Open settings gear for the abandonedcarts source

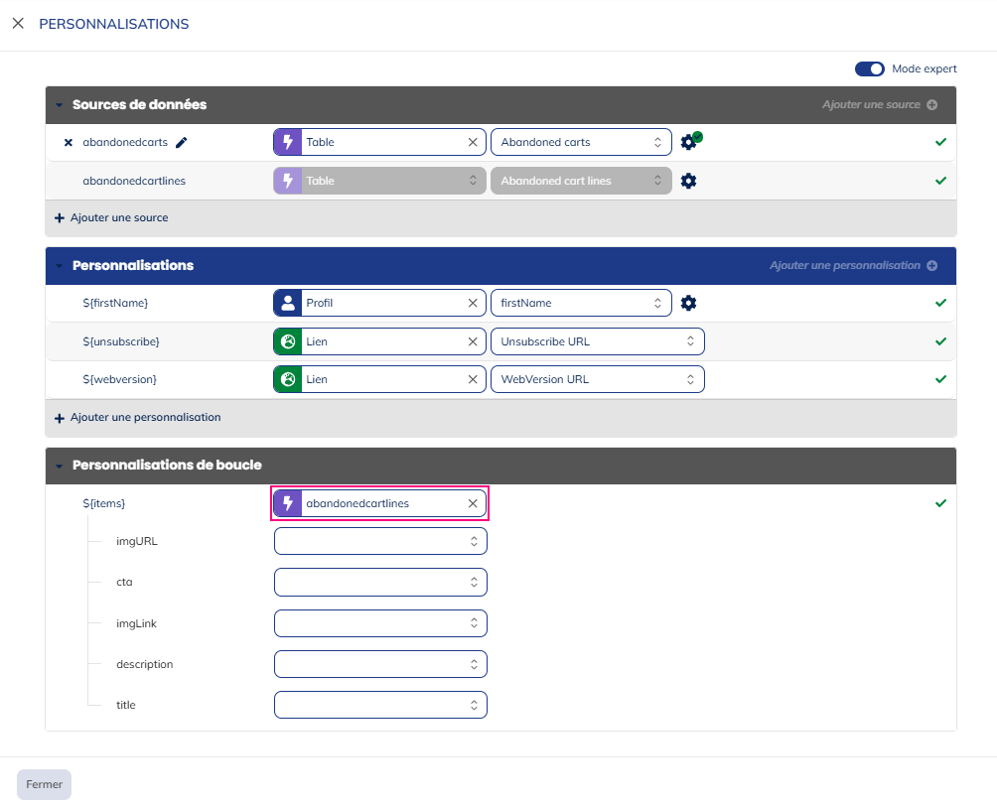pyautogui.click(x=689, y=143)
